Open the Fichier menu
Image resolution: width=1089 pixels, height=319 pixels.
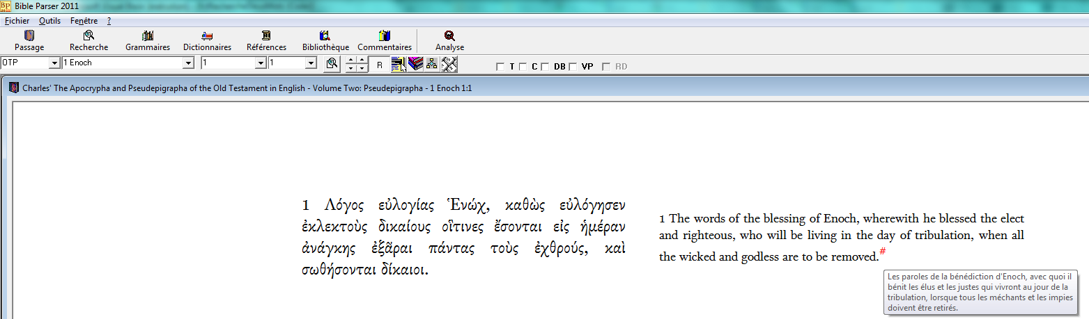pos(17,21)
